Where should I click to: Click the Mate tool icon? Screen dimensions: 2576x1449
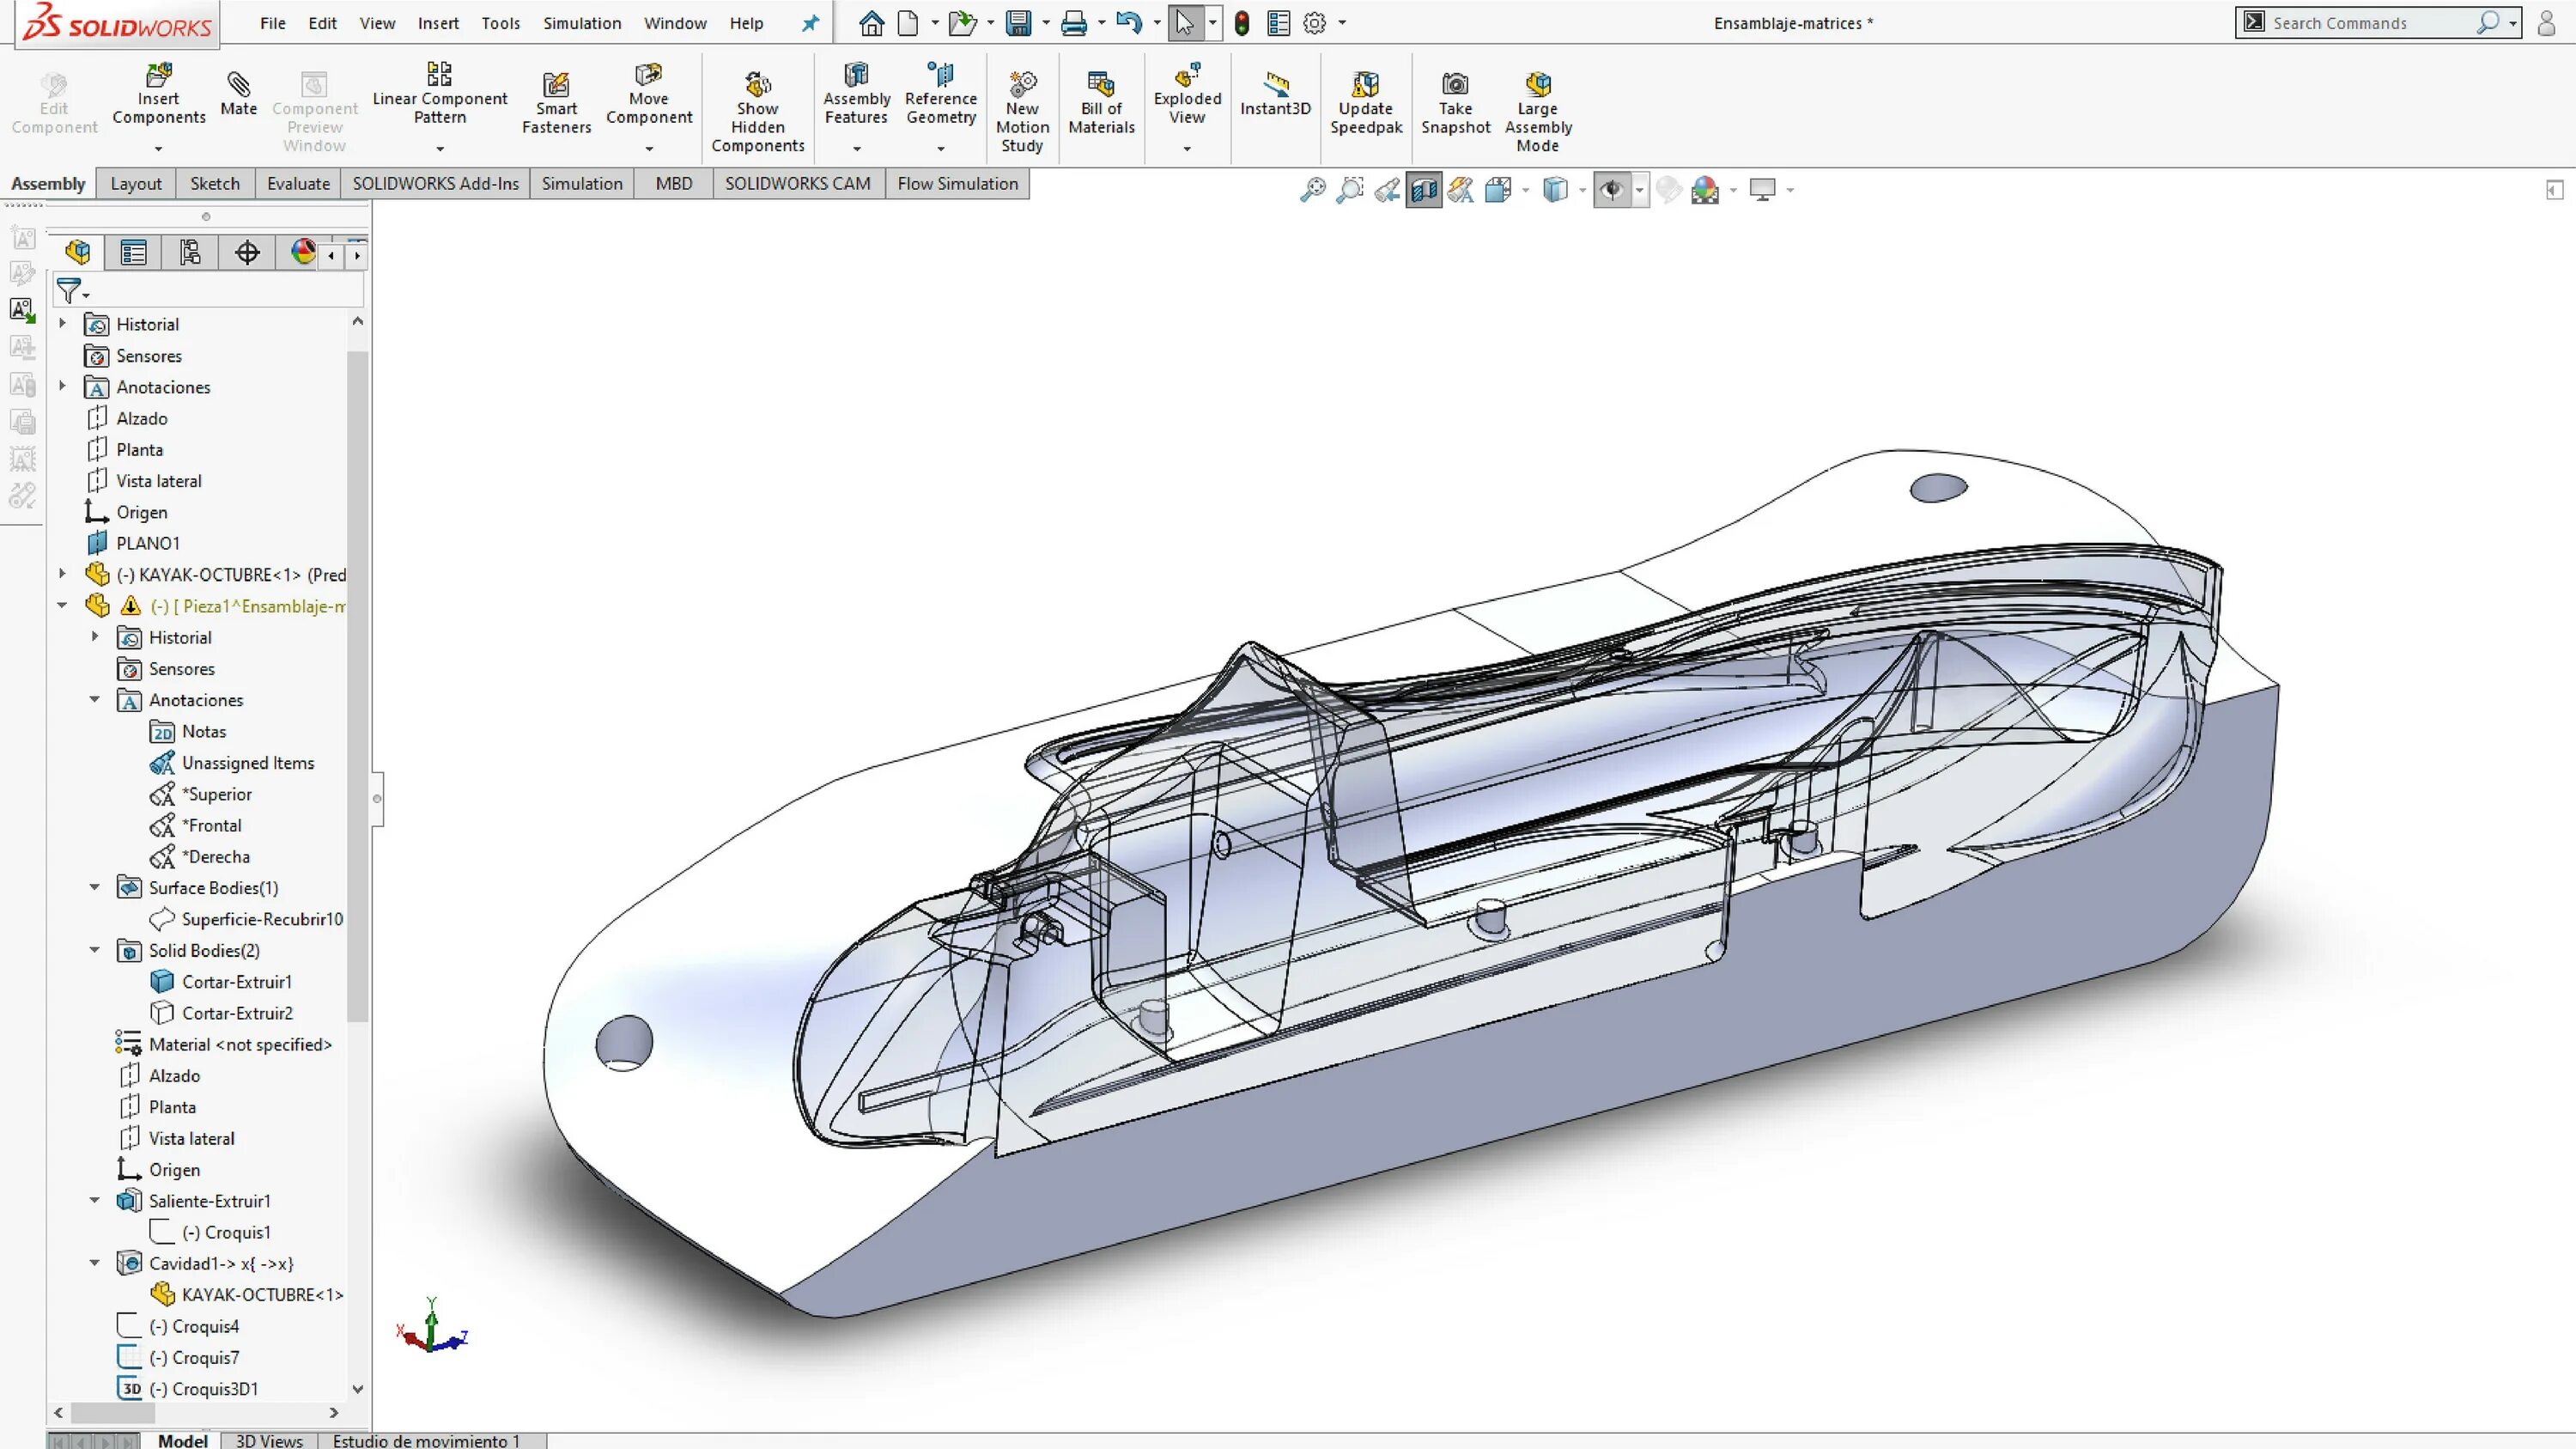[238, 85]
